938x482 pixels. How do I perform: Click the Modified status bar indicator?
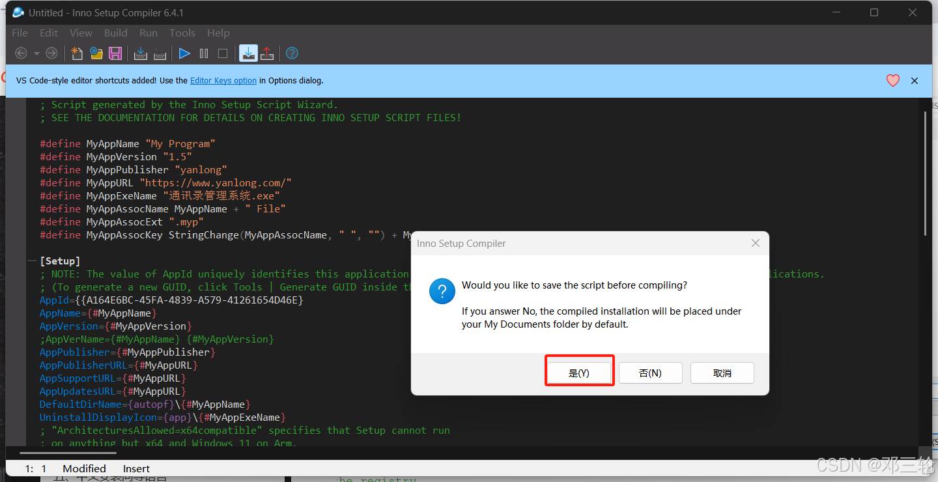click(84, 468)
